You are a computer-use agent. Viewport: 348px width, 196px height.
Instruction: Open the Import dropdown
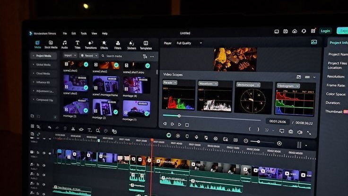click(x=70, y=55)
